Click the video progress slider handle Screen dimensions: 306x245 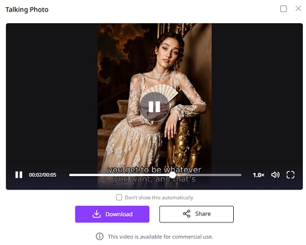(173, 175)
